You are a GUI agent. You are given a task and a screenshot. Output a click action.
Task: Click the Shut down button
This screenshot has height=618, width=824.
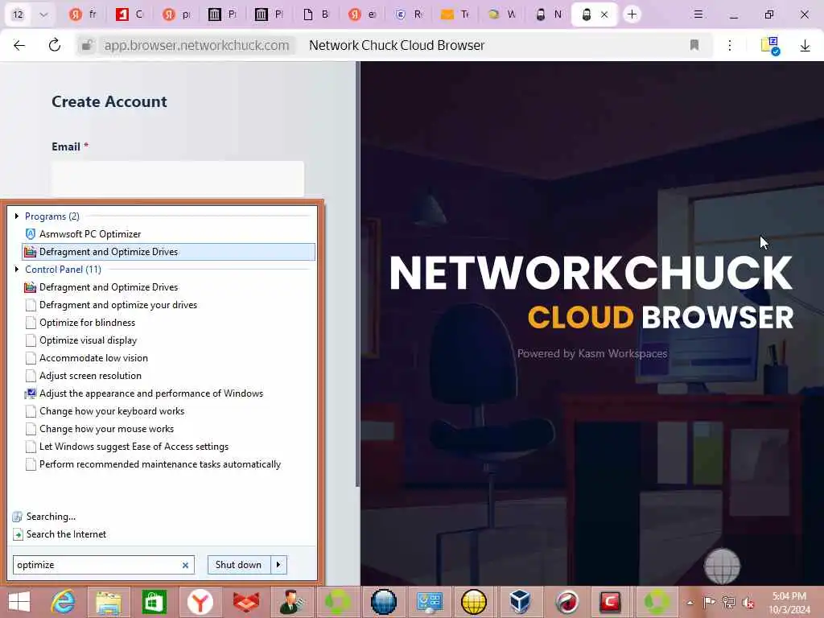pyautogui.click(x=238, y=565)
